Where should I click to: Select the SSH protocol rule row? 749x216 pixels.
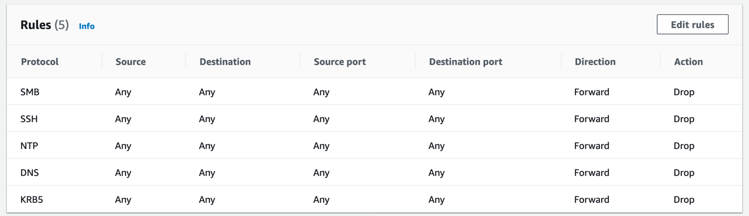[x=29, y=119]
